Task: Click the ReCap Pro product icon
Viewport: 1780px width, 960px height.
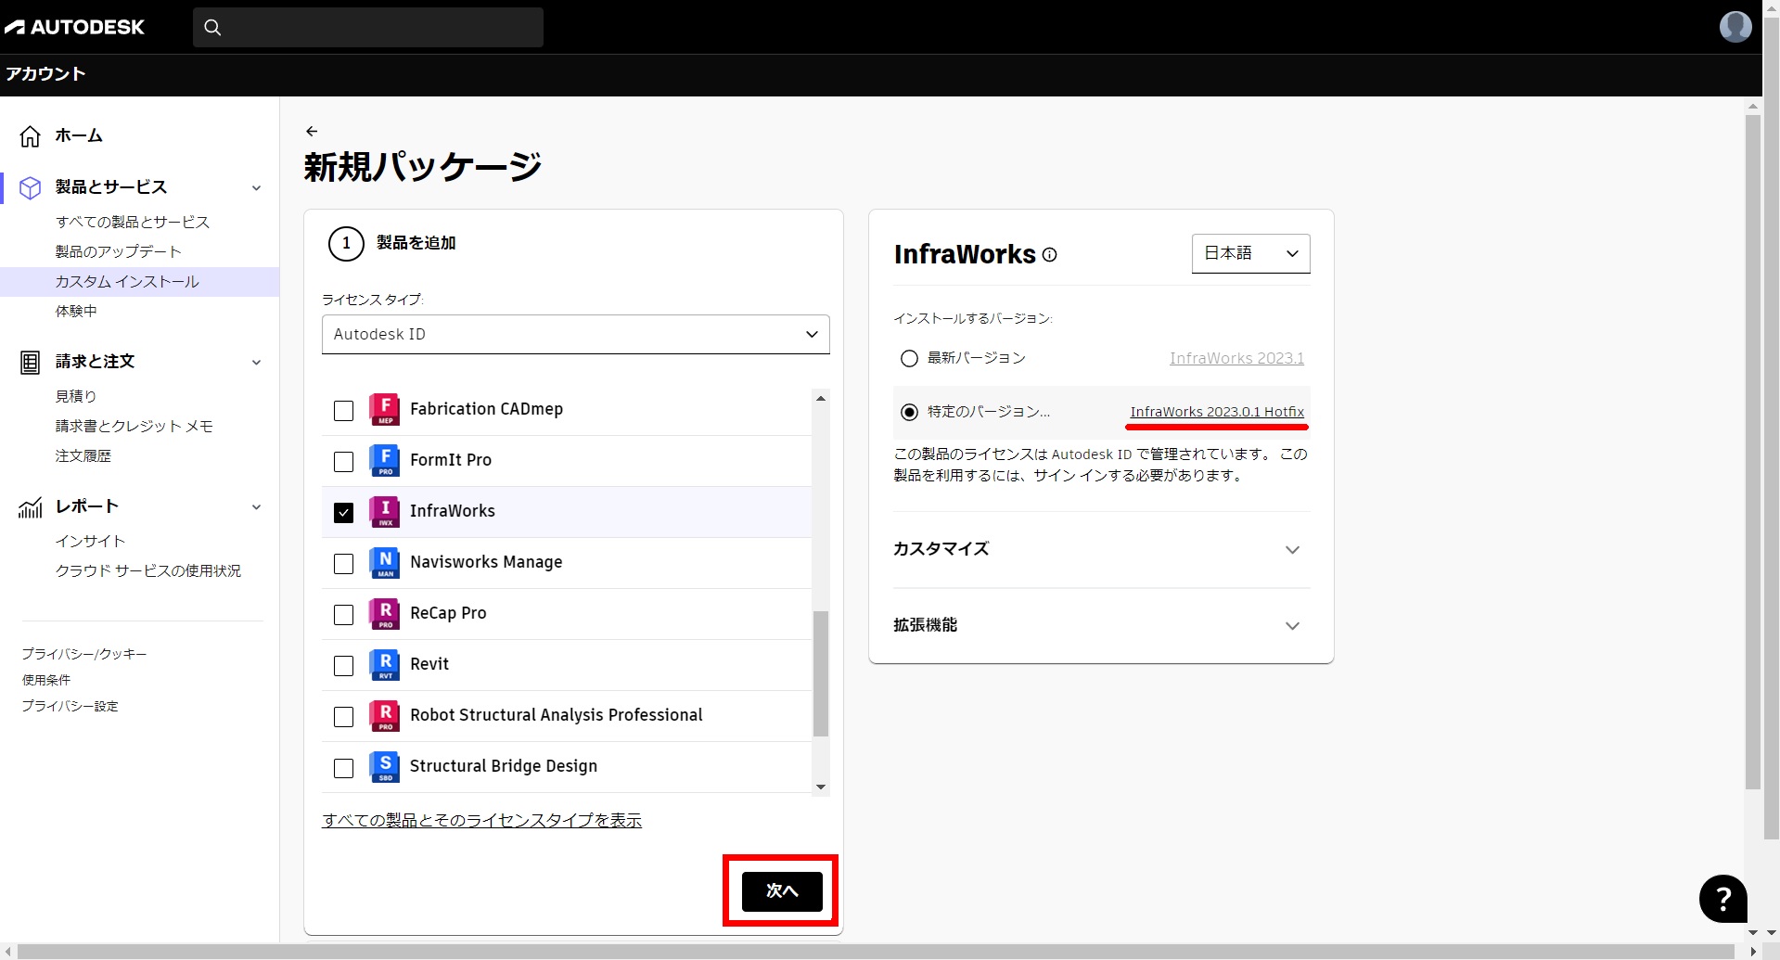Action: pos(384,613)
